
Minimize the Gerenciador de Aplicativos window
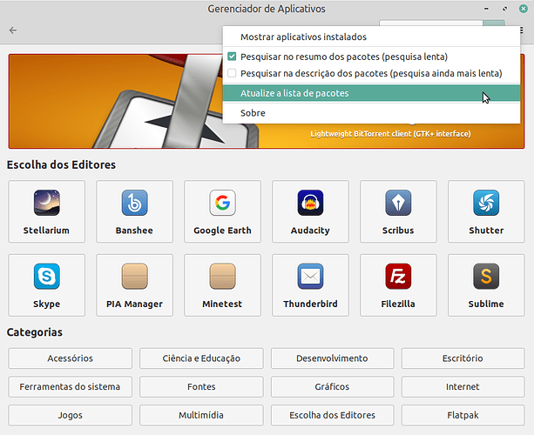486,9
